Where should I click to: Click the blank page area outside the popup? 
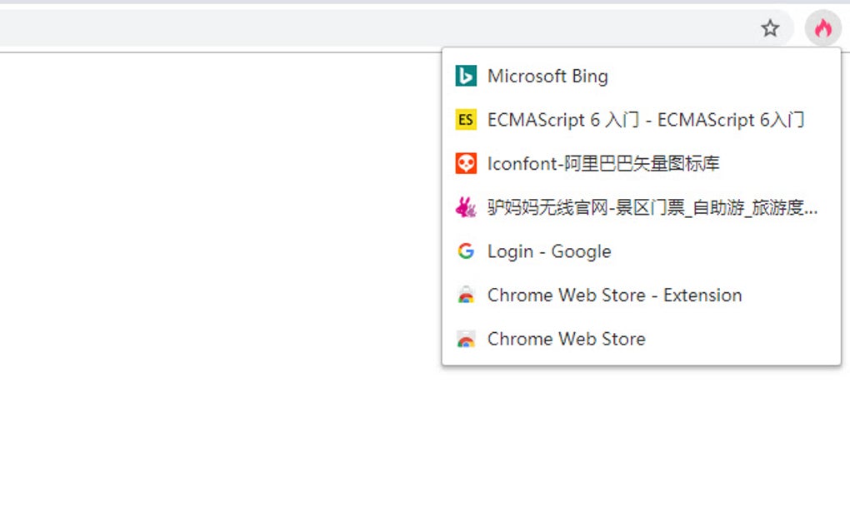pos(217,291)
